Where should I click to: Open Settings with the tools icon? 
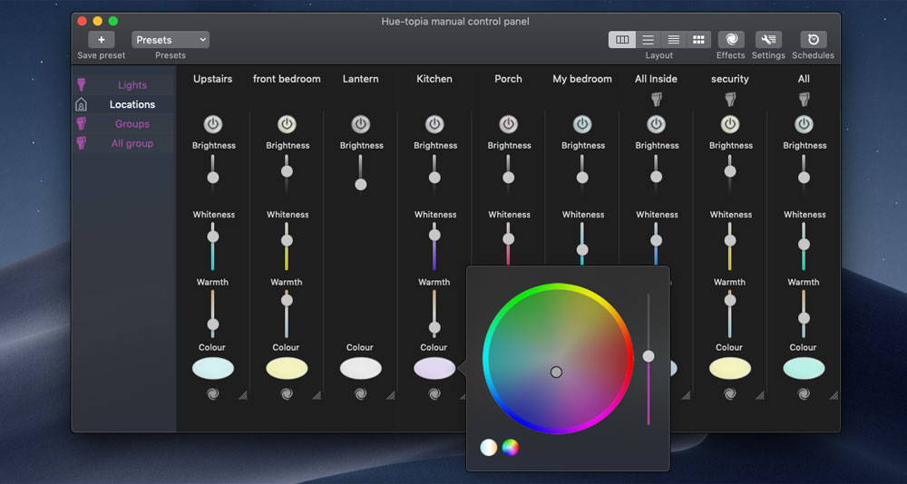tap(768, 40)
